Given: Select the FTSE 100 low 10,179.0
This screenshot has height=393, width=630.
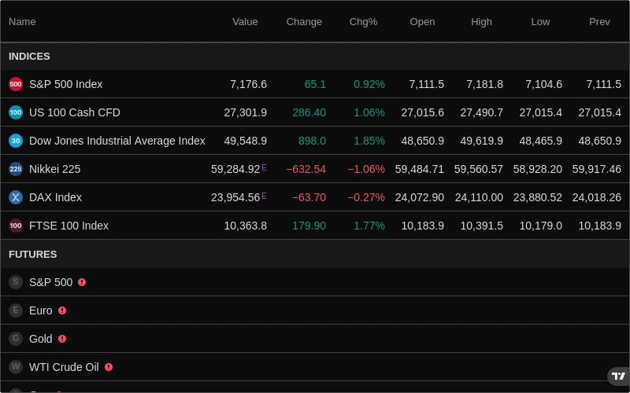Looking at the screenshot, I should [x=541, y=226].
